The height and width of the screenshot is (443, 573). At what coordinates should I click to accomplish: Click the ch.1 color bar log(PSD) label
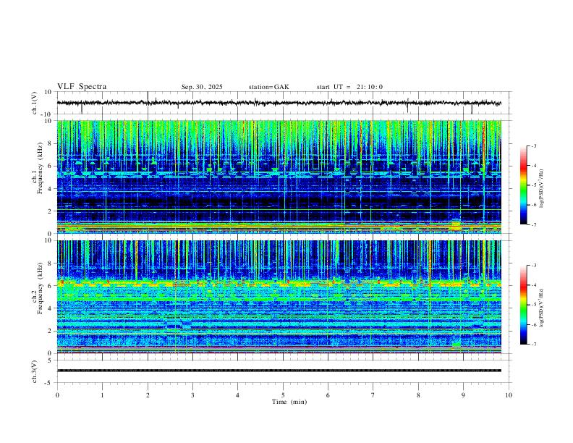[542, 188]
